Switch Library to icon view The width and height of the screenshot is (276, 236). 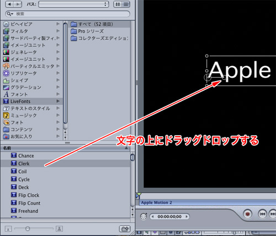click(118, 4)
